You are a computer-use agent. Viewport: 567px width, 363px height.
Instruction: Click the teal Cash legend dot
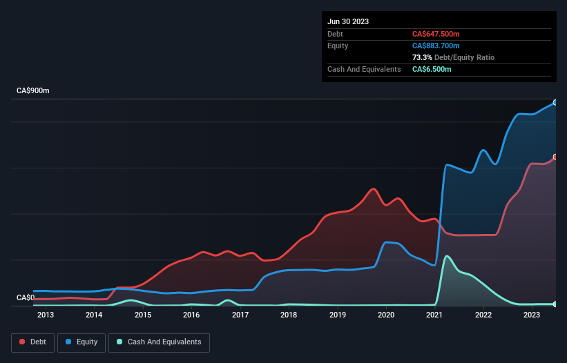(119, 342)
